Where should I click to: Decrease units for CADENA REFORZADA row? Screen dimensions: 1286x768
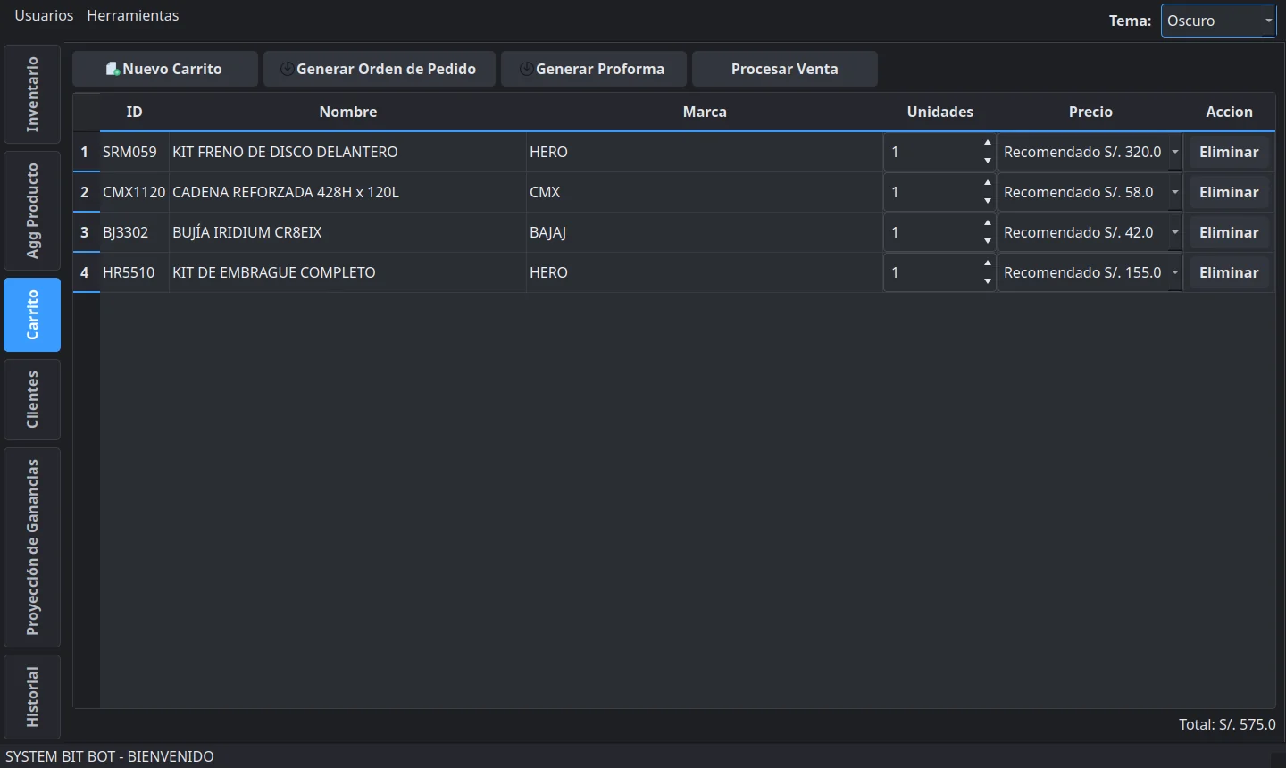coord(987,201)
